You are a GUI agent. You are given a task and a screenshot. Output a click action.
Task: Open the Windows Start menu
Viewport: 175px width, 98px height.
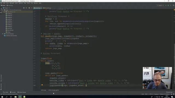[2, 97]
